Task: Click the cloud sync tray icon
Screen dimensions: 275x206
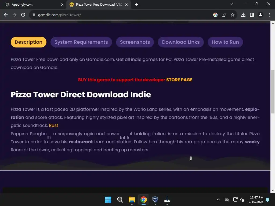Action: tap(227, 200)
